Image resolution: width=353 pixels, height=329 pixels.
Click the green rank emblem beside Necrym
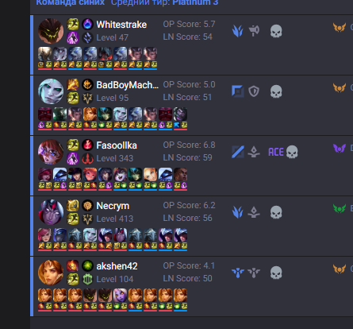(340, 209)
